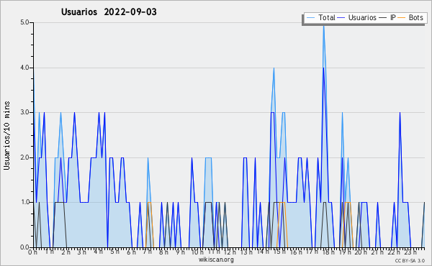
Task: Click the "23 h" x-axis label
Action: [410, 252]
